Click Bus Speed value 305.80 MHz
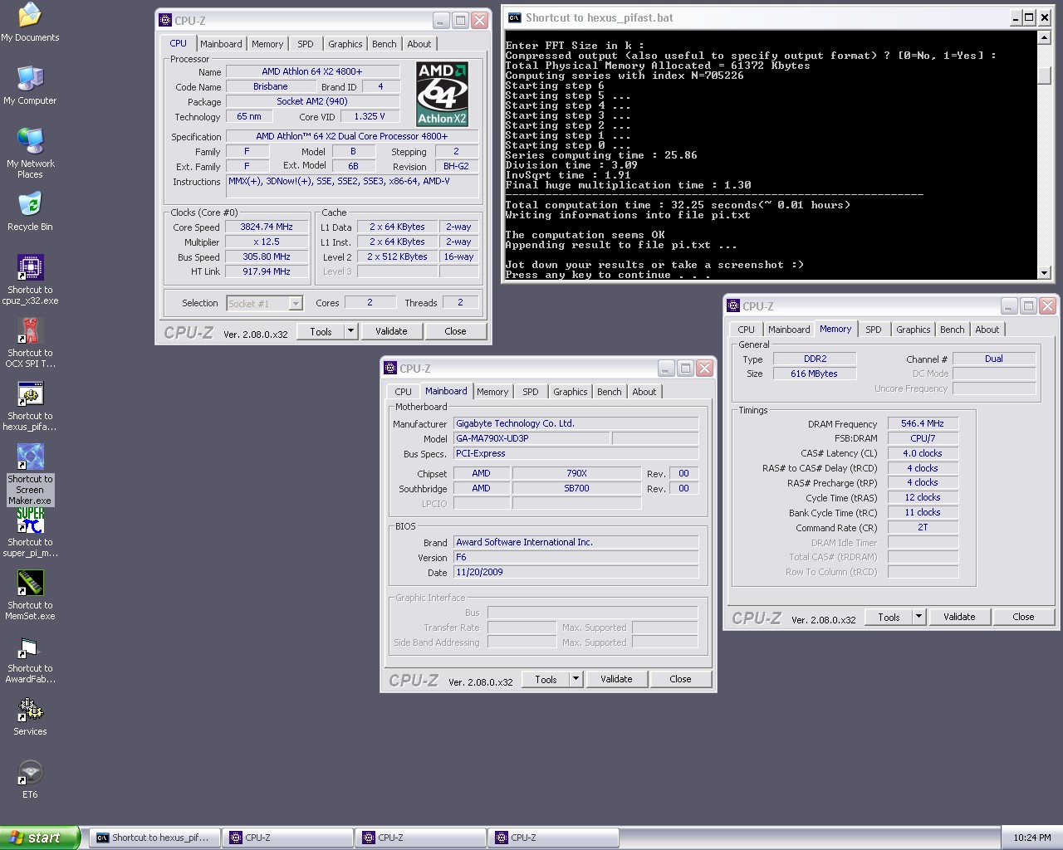This screenshot has width=1063, height=850. (267, 256)
